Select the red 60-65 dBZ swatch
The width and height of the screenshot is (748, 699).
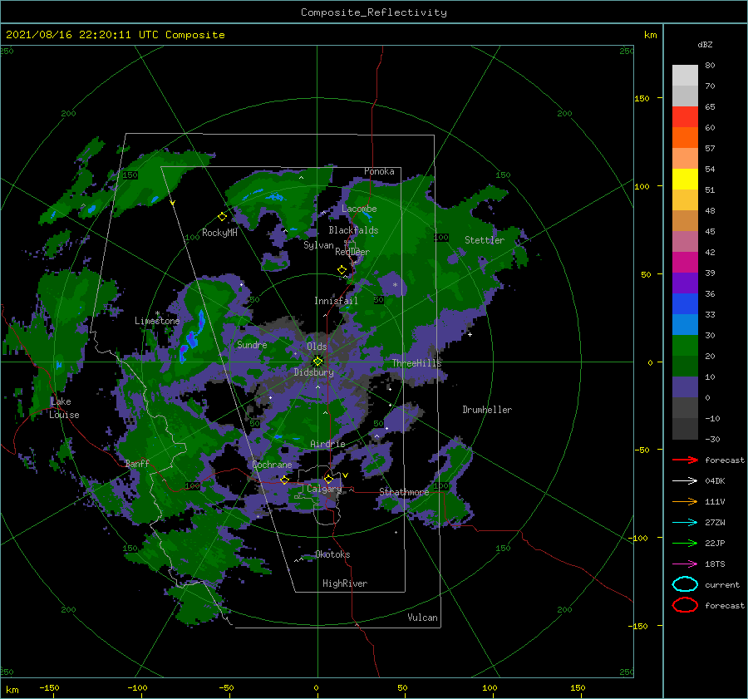pos(685,117)
